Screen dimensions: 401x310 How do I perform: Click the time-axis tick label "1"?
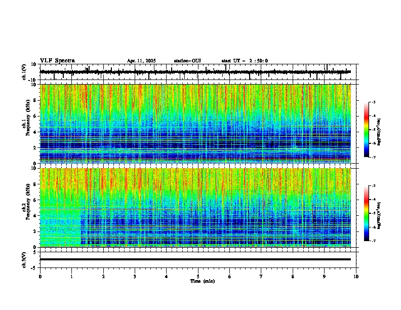(71, 277)
